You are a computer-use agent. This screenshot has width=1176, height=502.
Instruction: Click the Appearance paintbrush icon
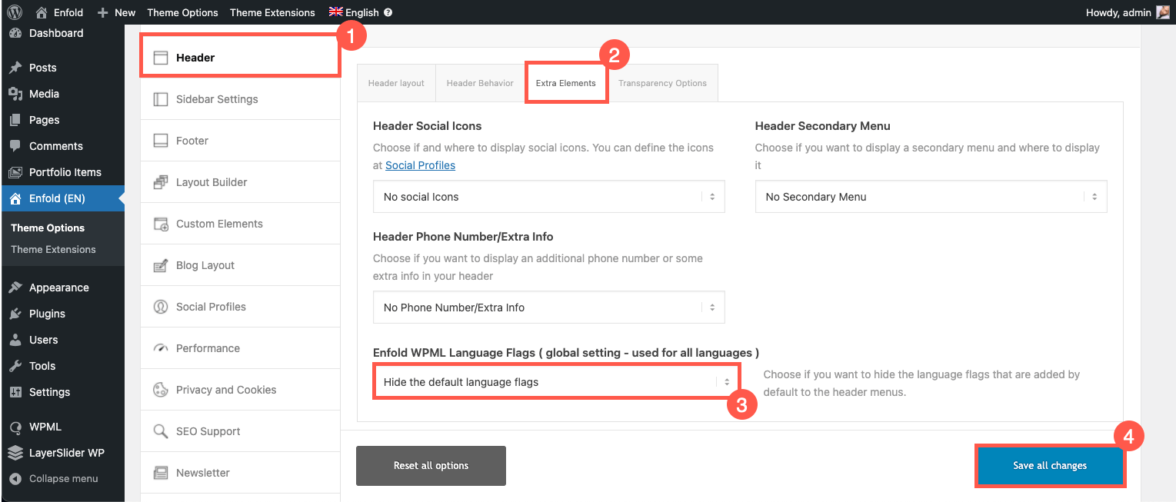15,288
